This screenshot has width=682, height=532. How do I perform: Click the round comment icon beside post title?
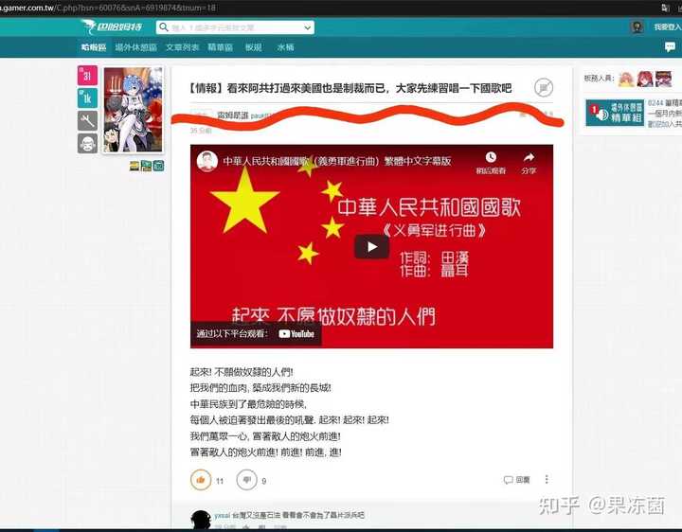[x=544, y=88]
